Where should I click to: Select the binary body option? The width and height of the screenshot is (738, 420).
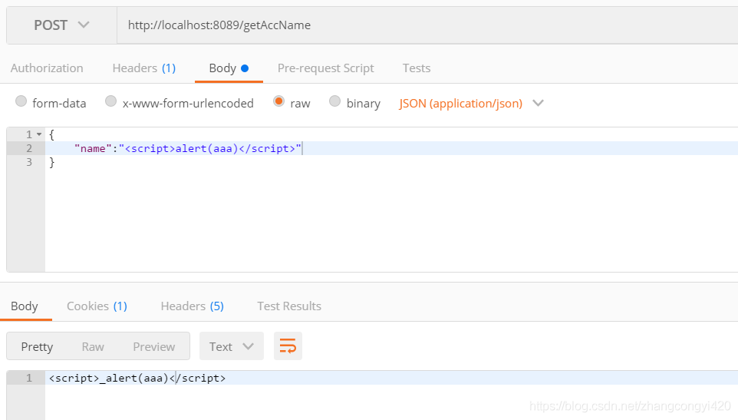(335, 102)
